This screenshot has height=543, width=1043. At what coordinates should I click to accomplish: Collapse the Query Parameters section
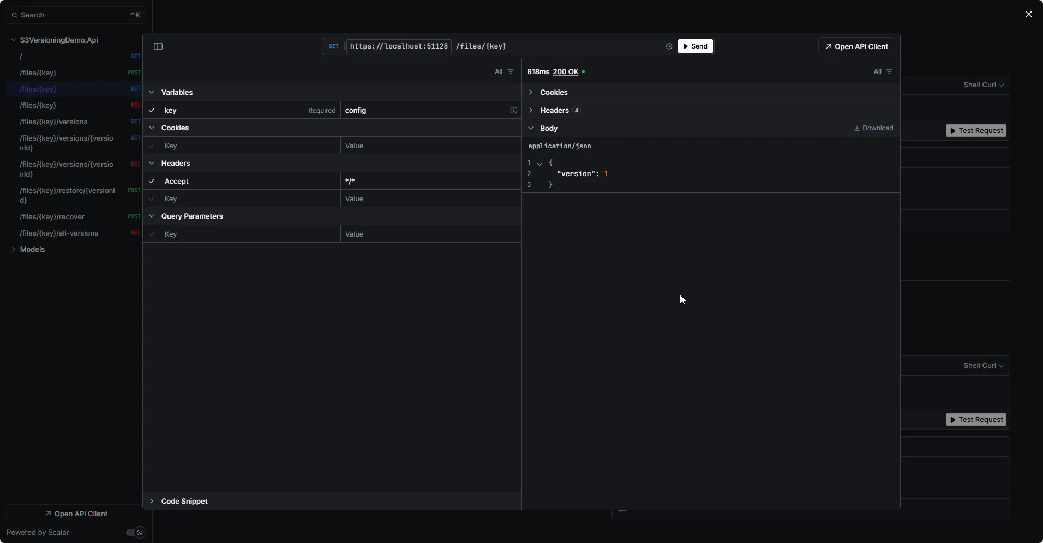point(152,216)
